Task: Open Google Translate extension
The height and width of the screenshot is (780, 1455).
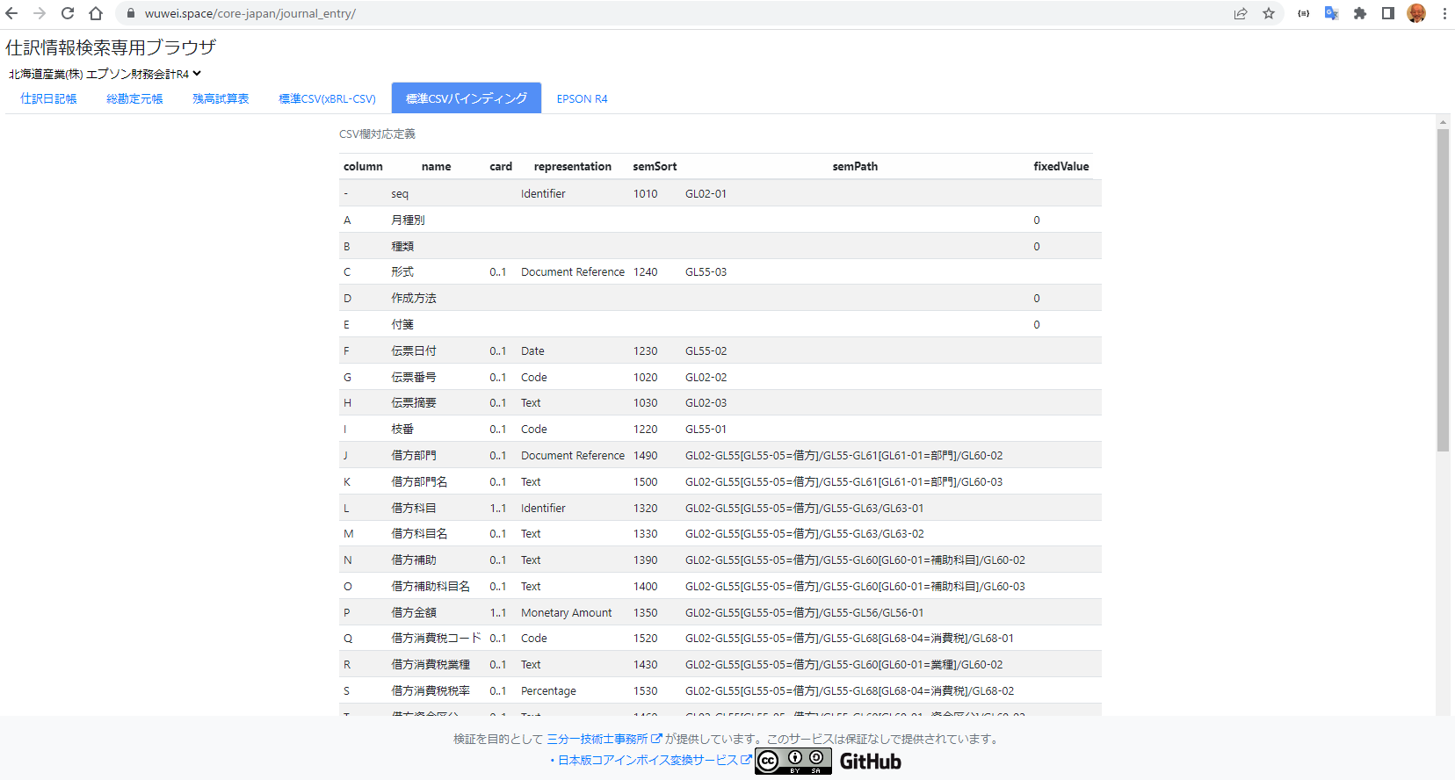Action: (x=1331, y=13)
